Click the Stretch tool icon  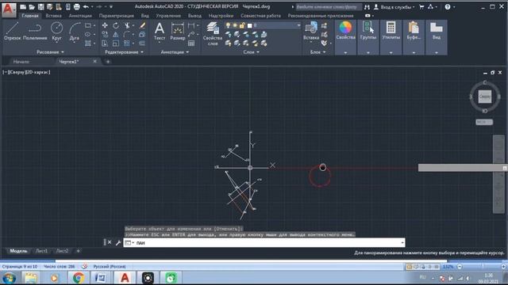[x=105, y=43]
